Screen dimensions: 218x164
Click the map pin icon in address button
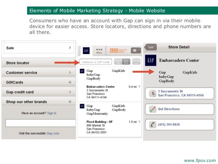pyautogui.click(x=153, y=93)
